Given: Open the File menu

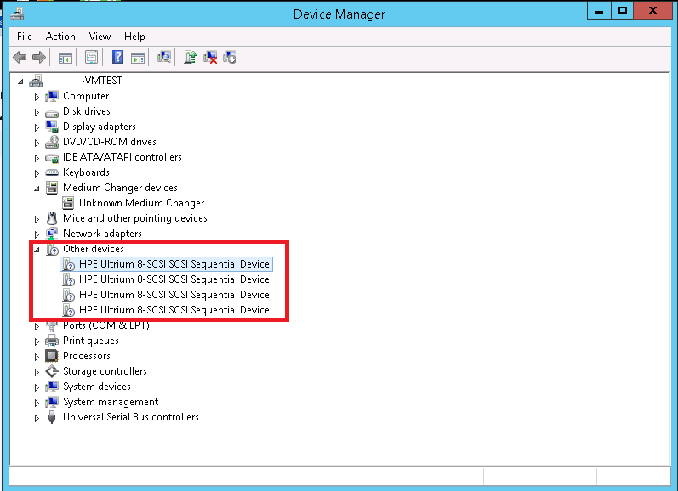Looking at the screenshot, I should [24, 37].
